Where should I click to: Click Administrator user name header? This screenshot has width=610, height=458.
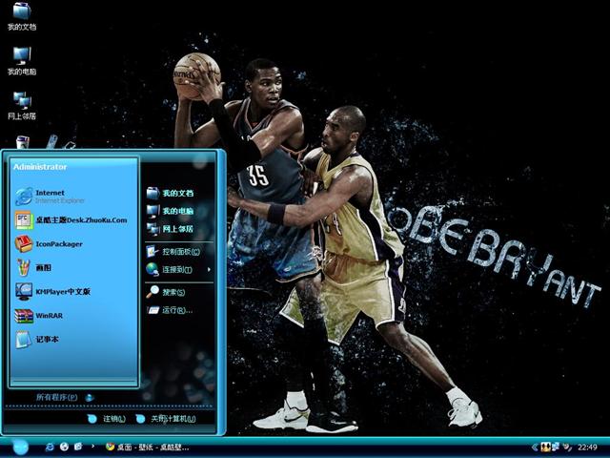(40, 167)
